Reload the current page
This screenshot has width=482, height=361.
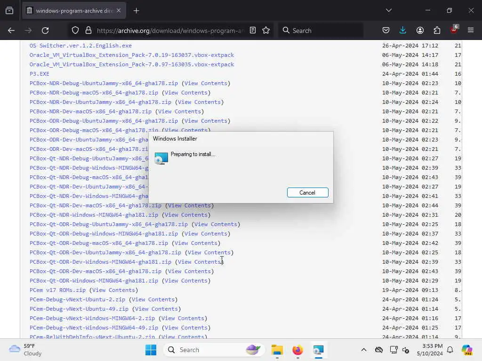tap(45, 31)
